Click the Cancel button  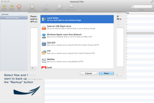click(88, 73)
